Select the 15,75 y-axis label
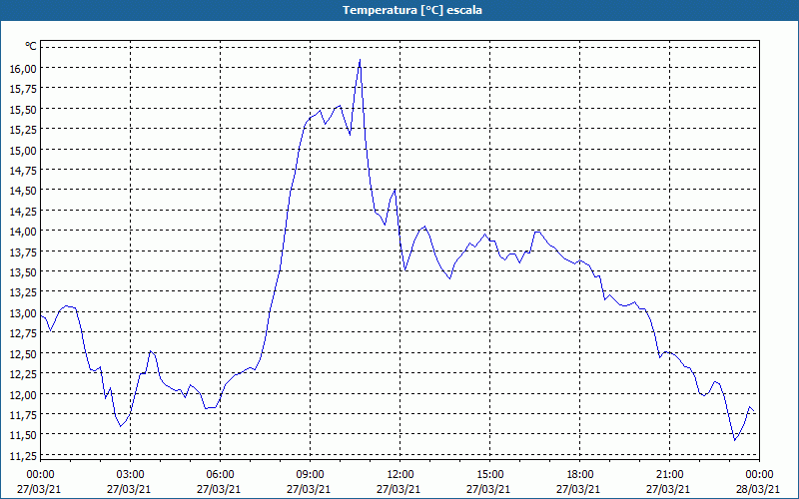 click(23, 89)
